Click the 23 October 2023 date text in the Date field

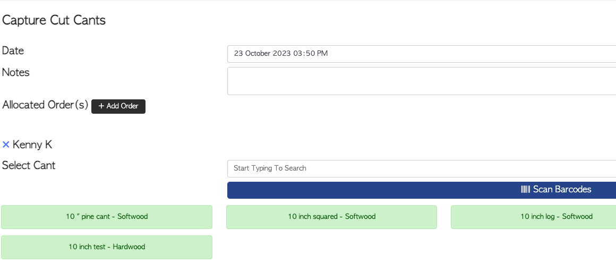click(262, 54)
